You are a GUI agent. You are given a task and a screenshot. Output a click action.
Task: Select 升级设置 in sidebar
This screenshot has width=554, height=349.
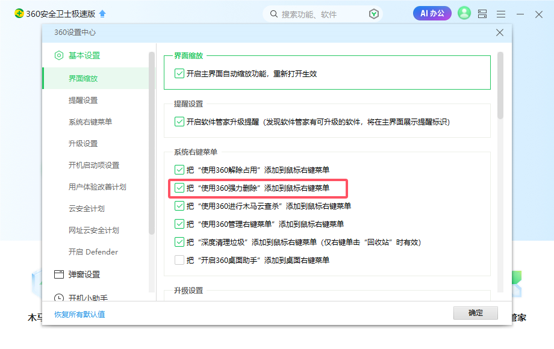point(83,144)
